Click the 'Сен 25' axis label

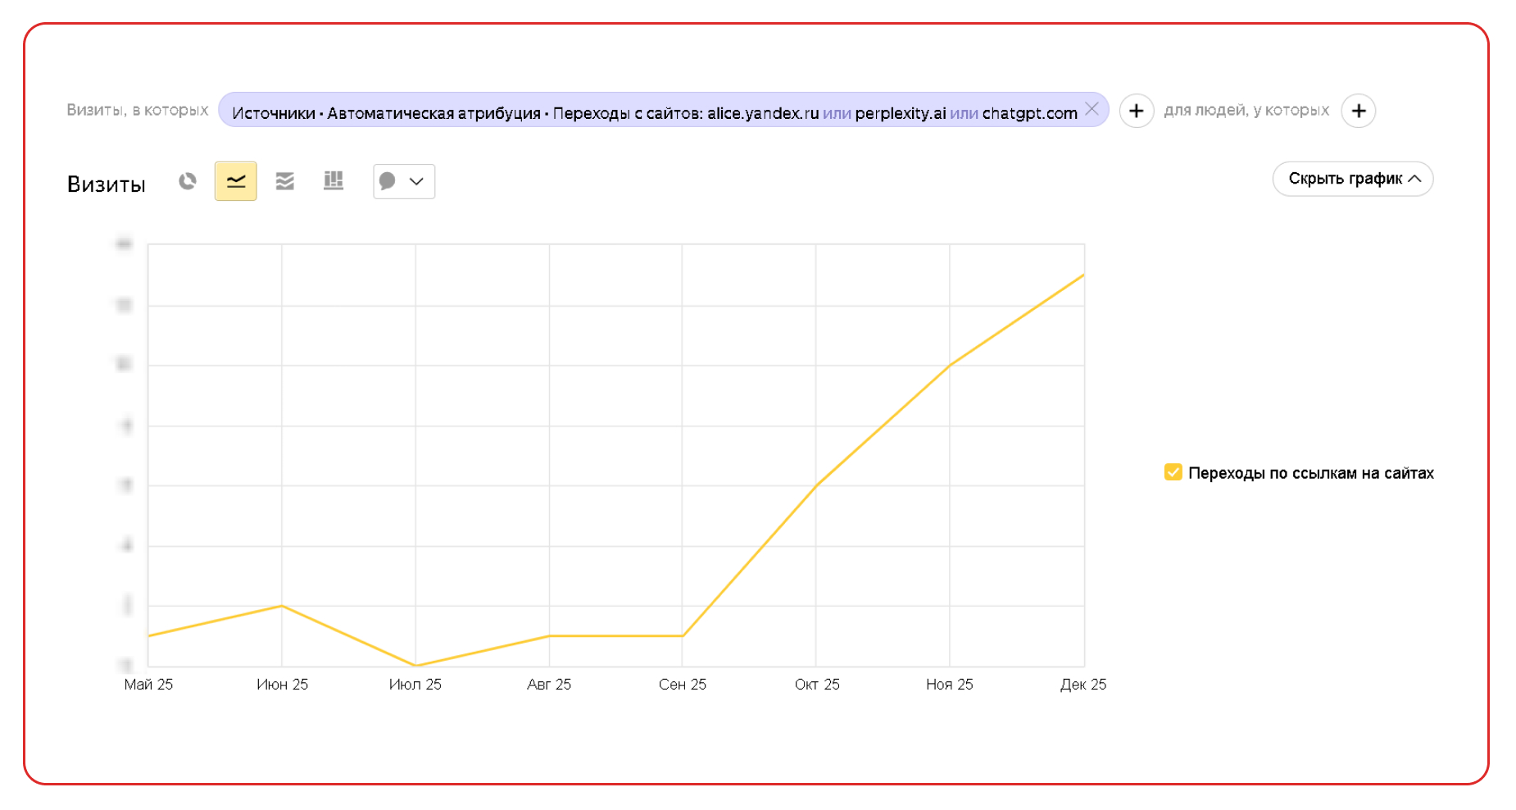pyautogui.click(x=682, y=685)
